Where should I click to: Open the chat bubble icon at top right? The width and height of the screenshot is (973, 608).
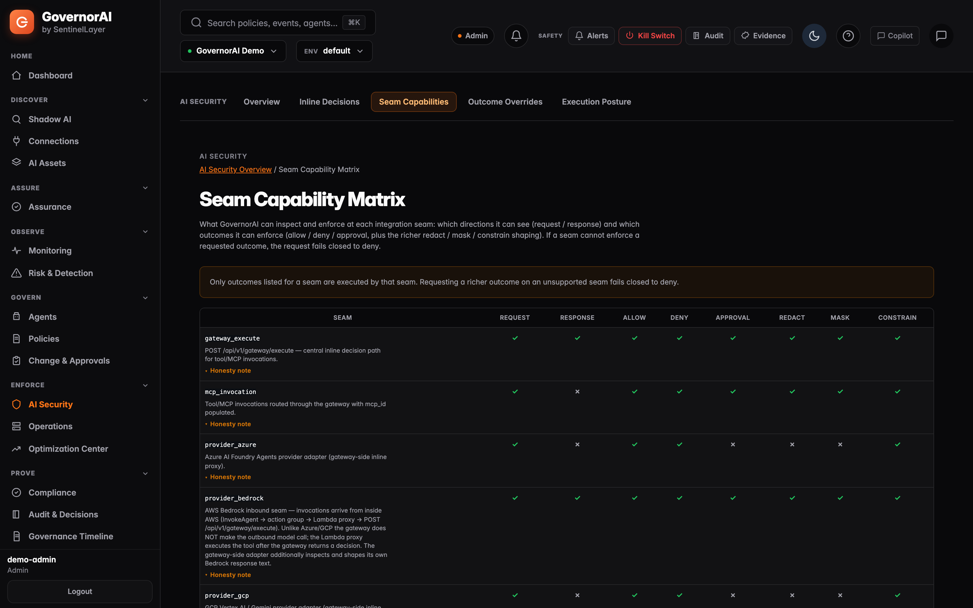tap(941, 36)
